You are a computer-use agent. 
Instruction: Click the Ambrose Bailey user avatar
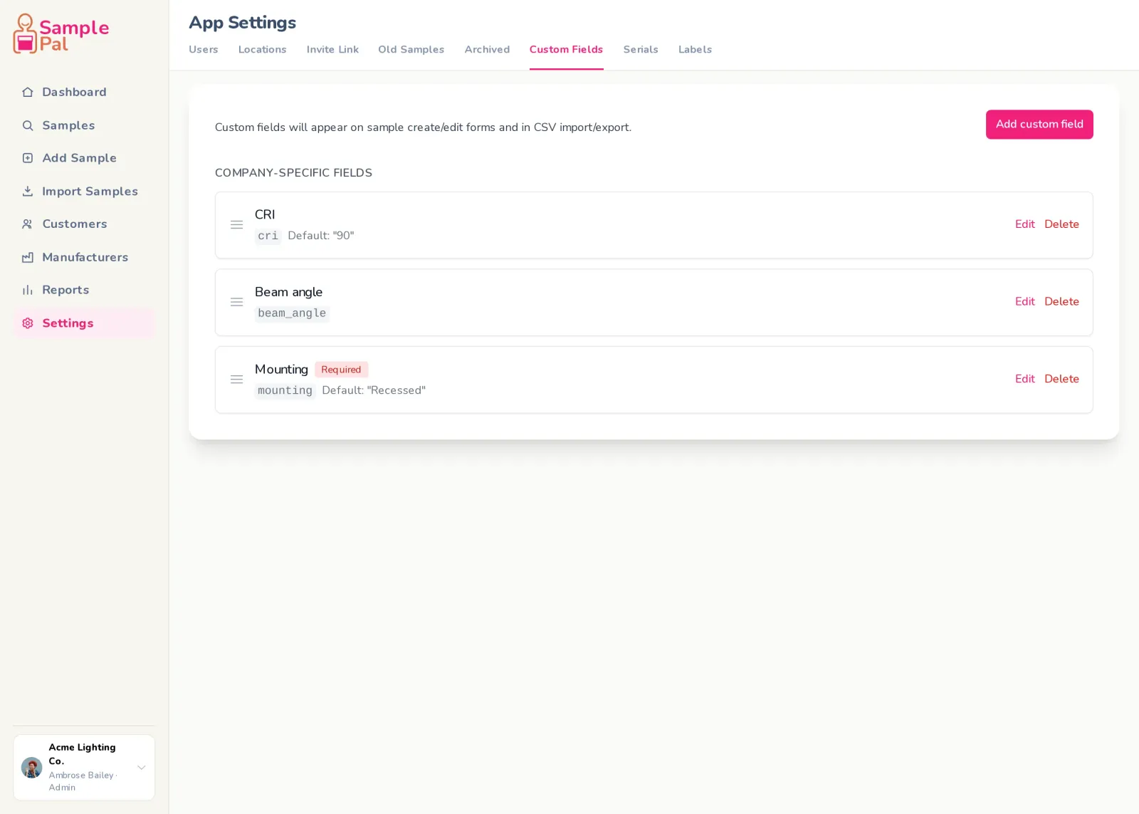tap(31, 767)
